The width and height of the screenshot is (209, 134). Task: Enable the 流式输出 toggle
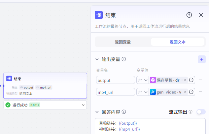[201, 112]
